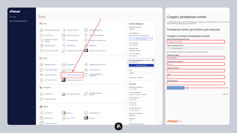Click the Создать резервную копию clock icon
This screenshot has width=237, height=133.
pos(64,75)
